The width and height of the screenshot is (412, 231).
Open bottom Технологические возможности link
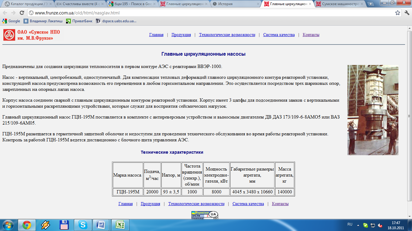[196, 204]
